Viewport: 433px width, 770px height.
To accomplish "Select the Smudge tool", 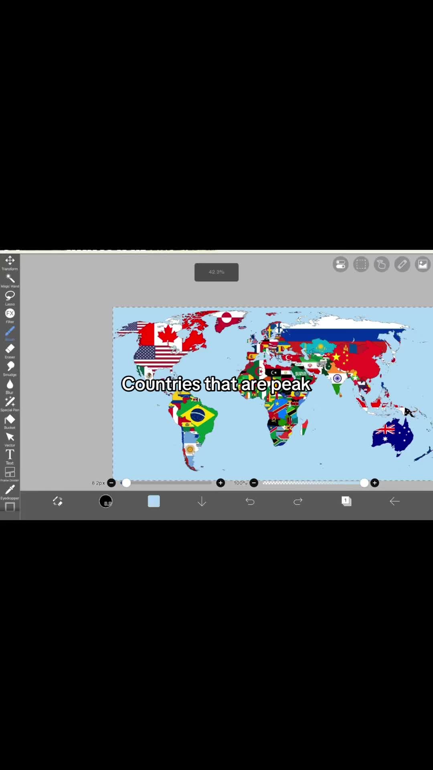I will pyautogui.click(x=10, y=369).
